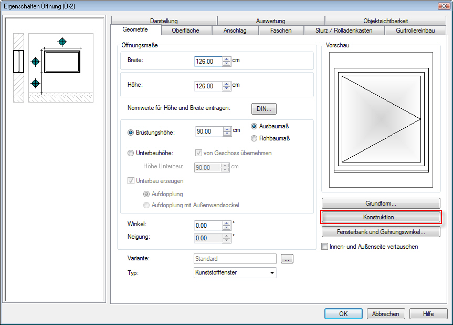Choose the Ausbaumaß option
This screenshot has height=325, width=453.
tap(254, 126)
